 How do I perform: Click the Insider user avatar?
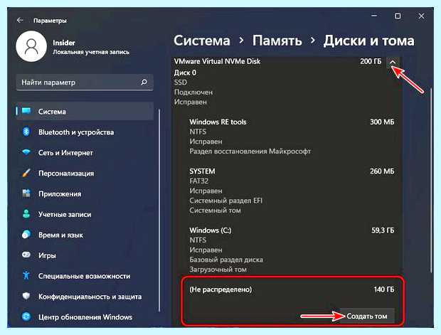tap(31, 46)
